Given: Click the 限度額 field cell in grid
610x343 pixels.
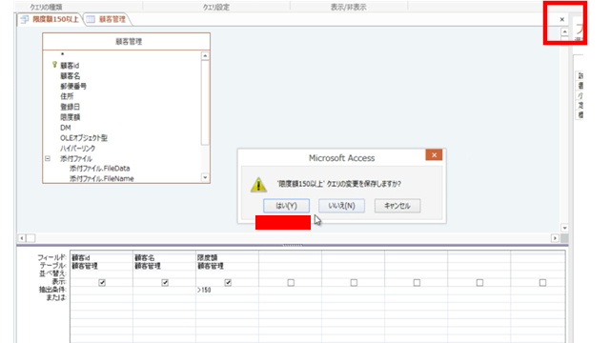Looking at the screenshot, I should click(x=227, y=257).
